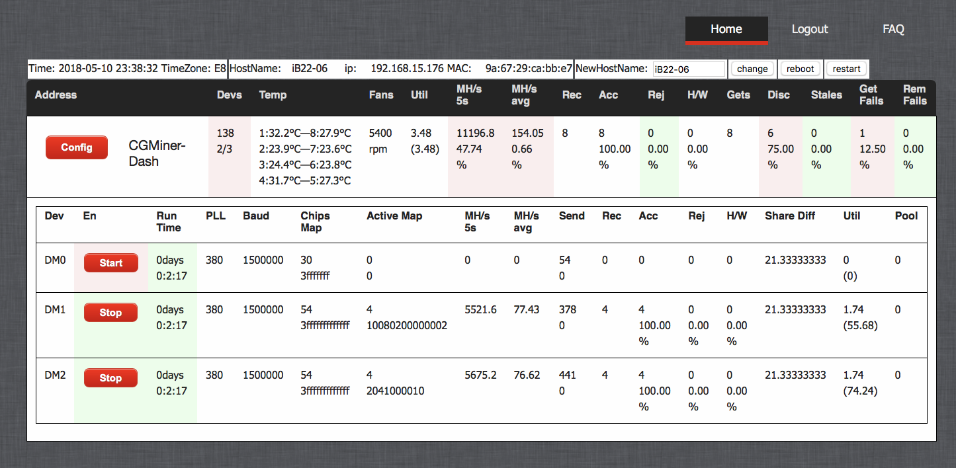
Task: Open the FAQ page
Action: coord(893,30)
